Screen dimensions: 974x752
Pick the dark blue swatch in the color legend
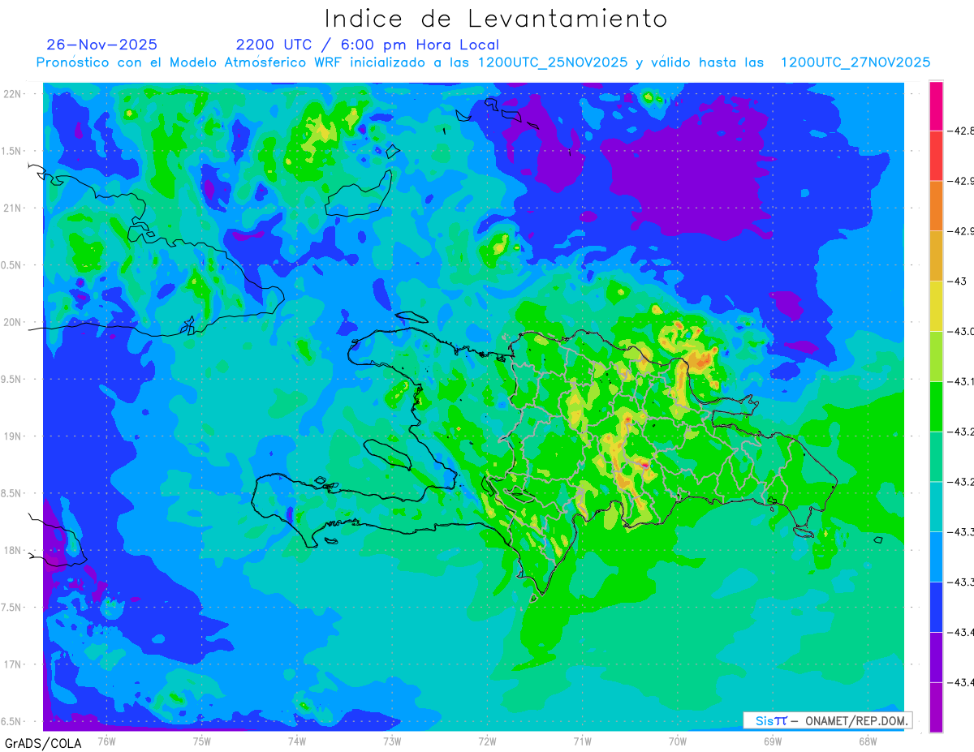tap(936, 606)
